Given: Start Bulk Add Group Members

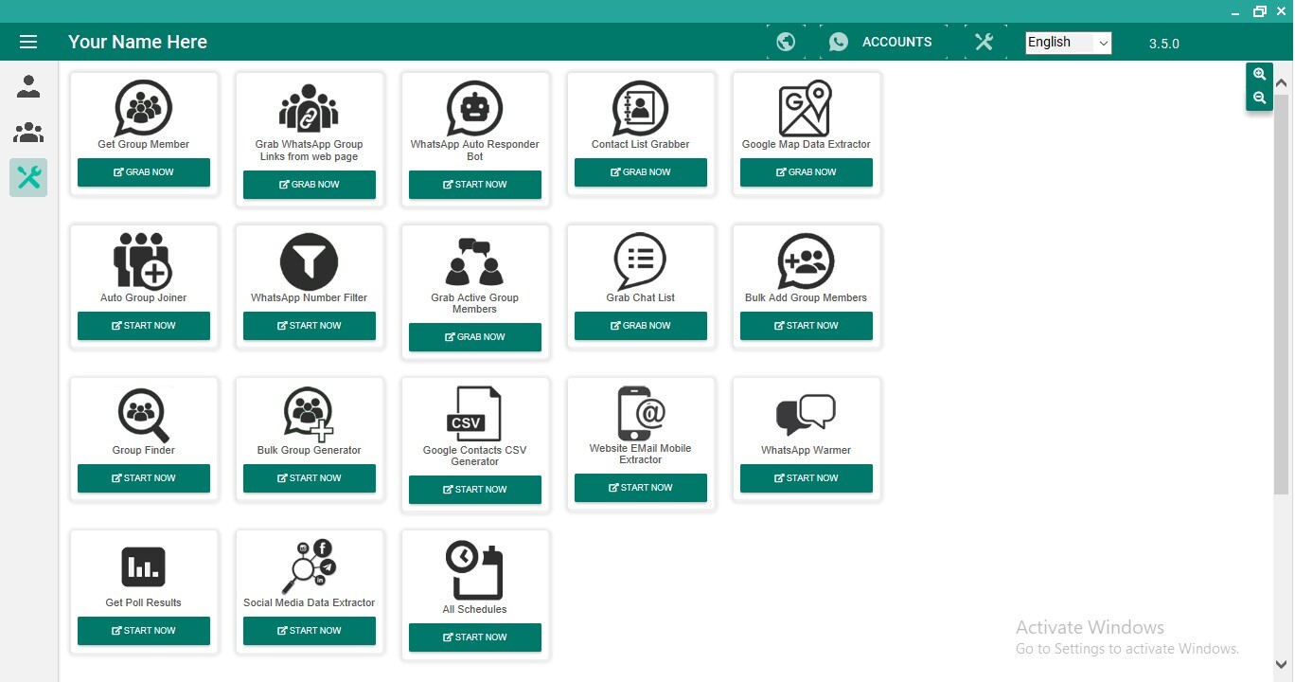Looking at the screenshot, I should (x=807, y=326).
